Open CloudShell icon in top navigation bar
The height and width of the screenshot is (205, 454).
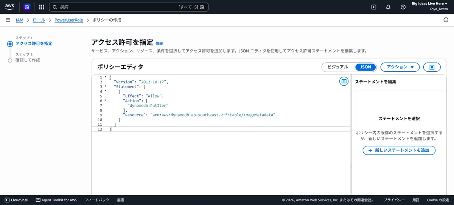[x=374, y=7]
